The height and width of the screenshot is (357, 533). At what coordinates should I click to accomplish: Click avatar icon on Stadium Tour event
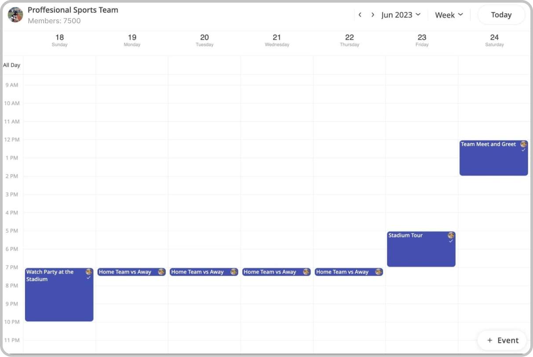(451, 235)
